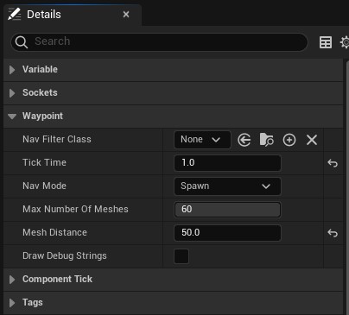
Task: Clear the Nav Filter Class value
Action: pyautogui.click(x=312, y=140)
